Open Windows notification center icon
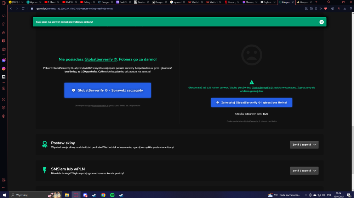The width and height of the screenshot is (354, 198). click(x=349, y=195)
